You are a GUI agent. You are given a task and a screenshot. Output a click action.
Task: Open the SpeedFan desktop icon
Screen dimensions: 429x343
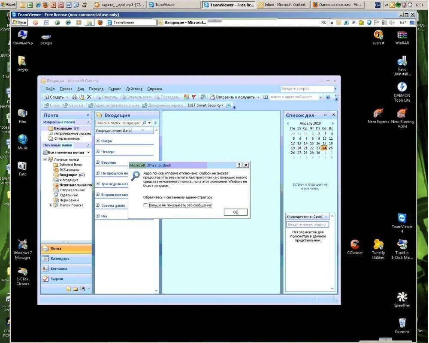(x=402, y=299)
